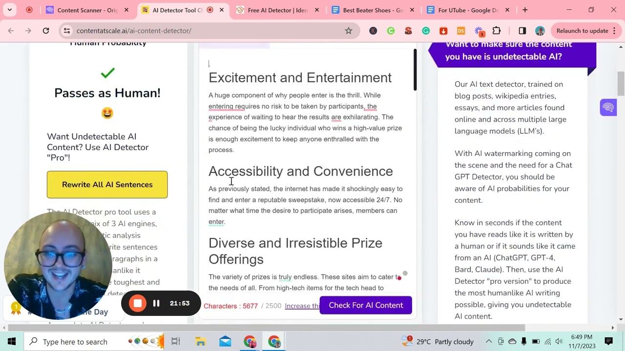Open the browser side panel
The width and height of the screenshot is (625, 351).
tap(522, 31)
